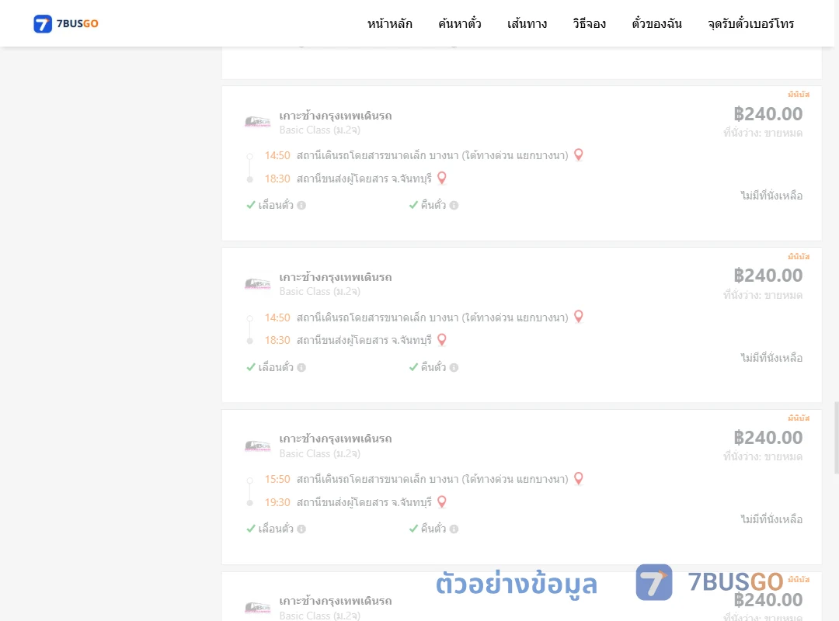Viewport: 839px width, 621px height.
Task: Click คืนตั๋ว info icon in second 14:50 card
Action: click(x=454, y=367)
